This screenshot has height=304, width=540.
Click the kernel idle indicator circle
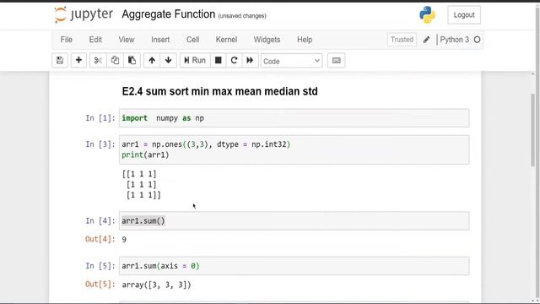tap(477, 40)
